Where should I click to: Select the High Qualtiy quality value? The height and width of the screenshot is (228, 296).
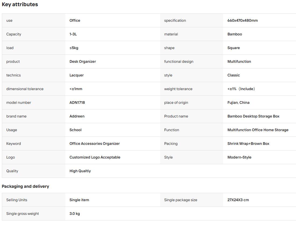click(x=80, y=171)
